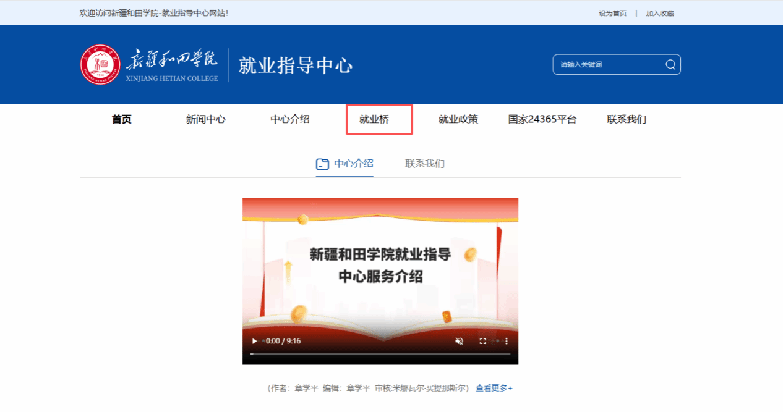Open the 新闻中心 menu

(x=205, y=120)
